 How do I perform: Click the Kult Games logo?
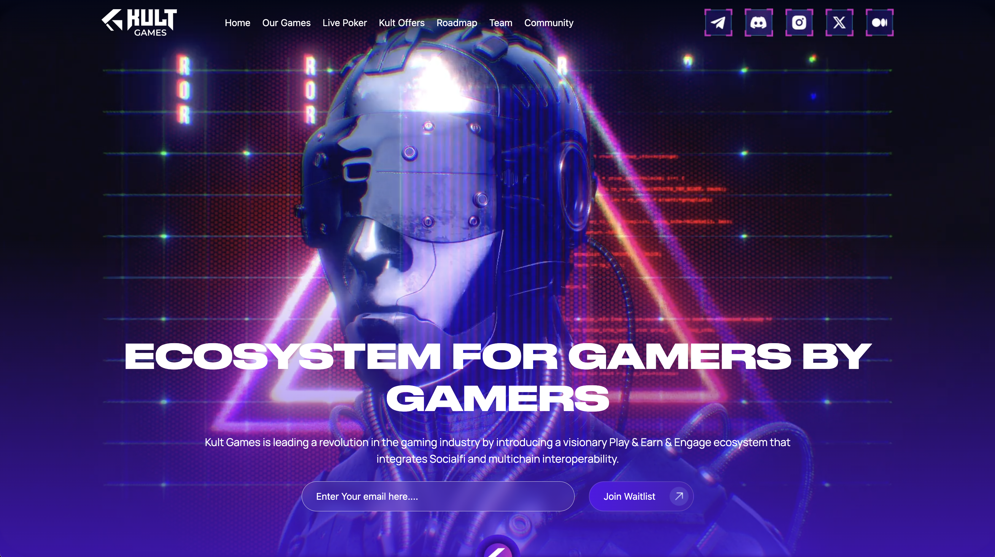(139, 23)
